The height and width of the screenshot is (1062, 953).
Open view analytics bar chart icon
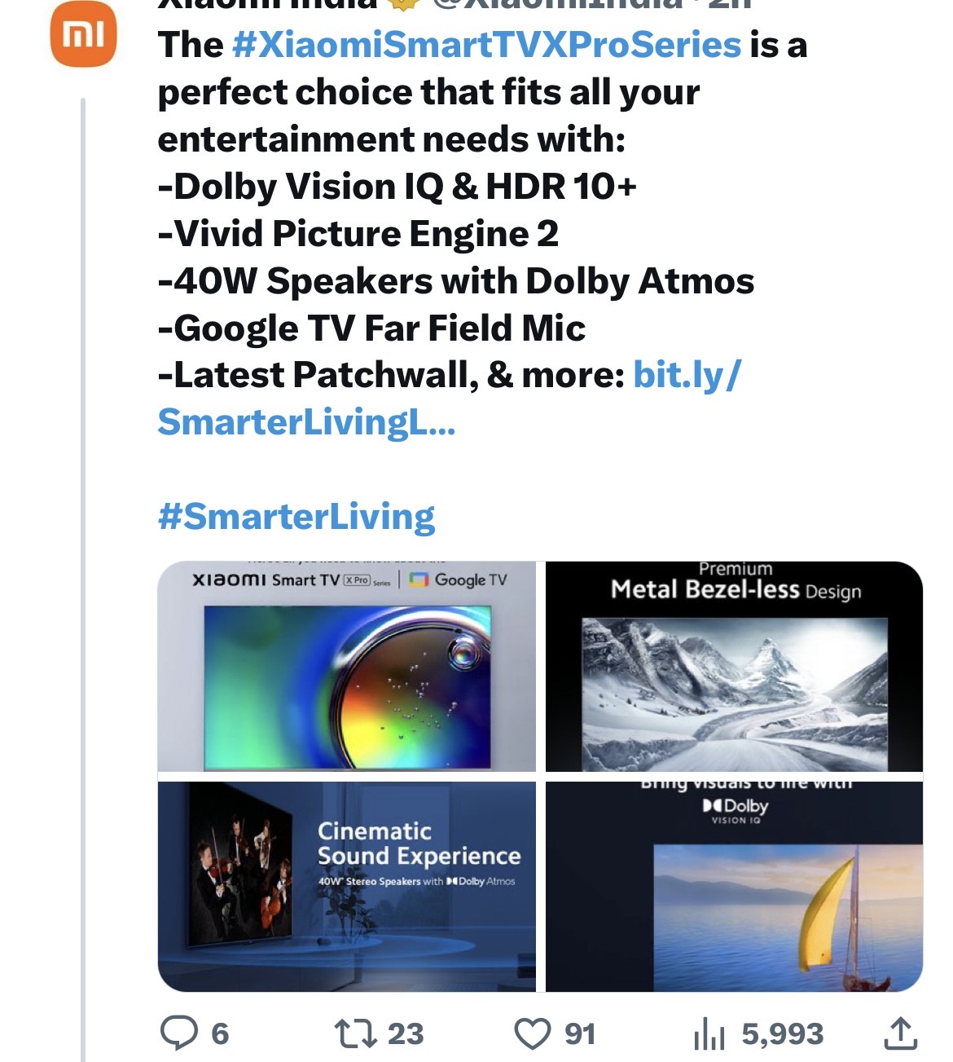pos(709,1034)
